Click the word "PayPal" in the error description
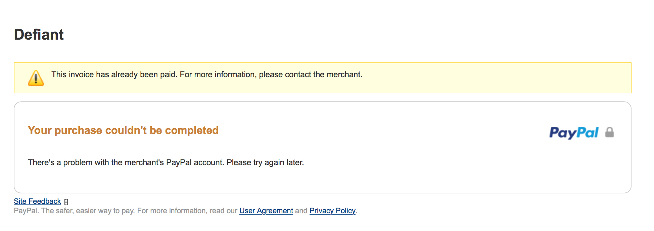Image resolution: width=654 pixels, height=231 pixels. click(179, 163)
